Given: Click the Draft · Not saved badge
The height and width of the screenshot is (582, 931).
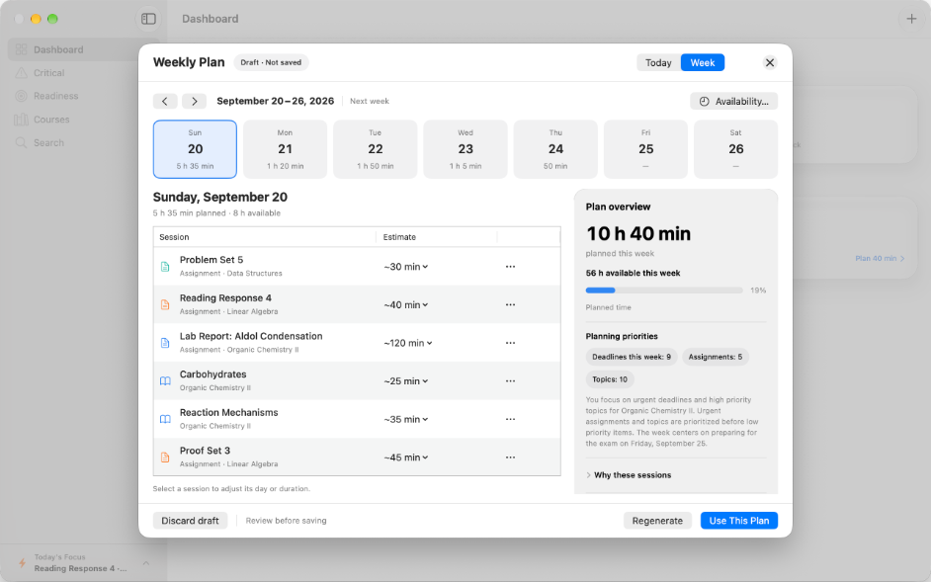Looking at the screenshot, I should [x=271, y=62].
